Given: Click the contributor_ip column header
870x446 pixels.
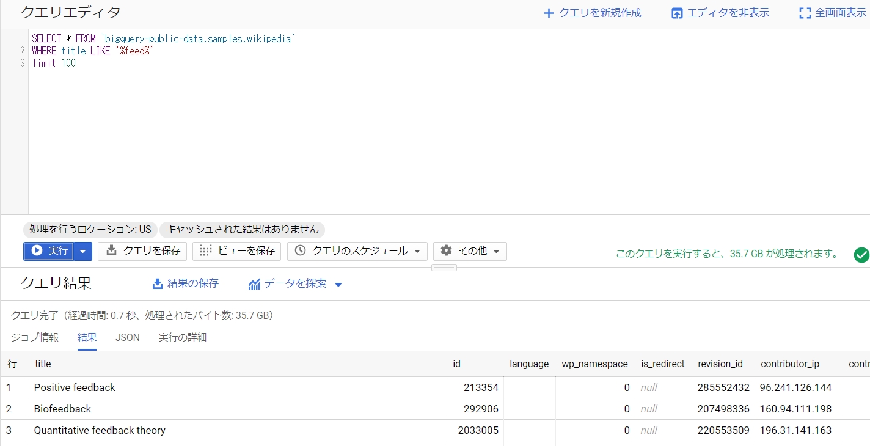Looking at the screenshot, I should (790, 364).
